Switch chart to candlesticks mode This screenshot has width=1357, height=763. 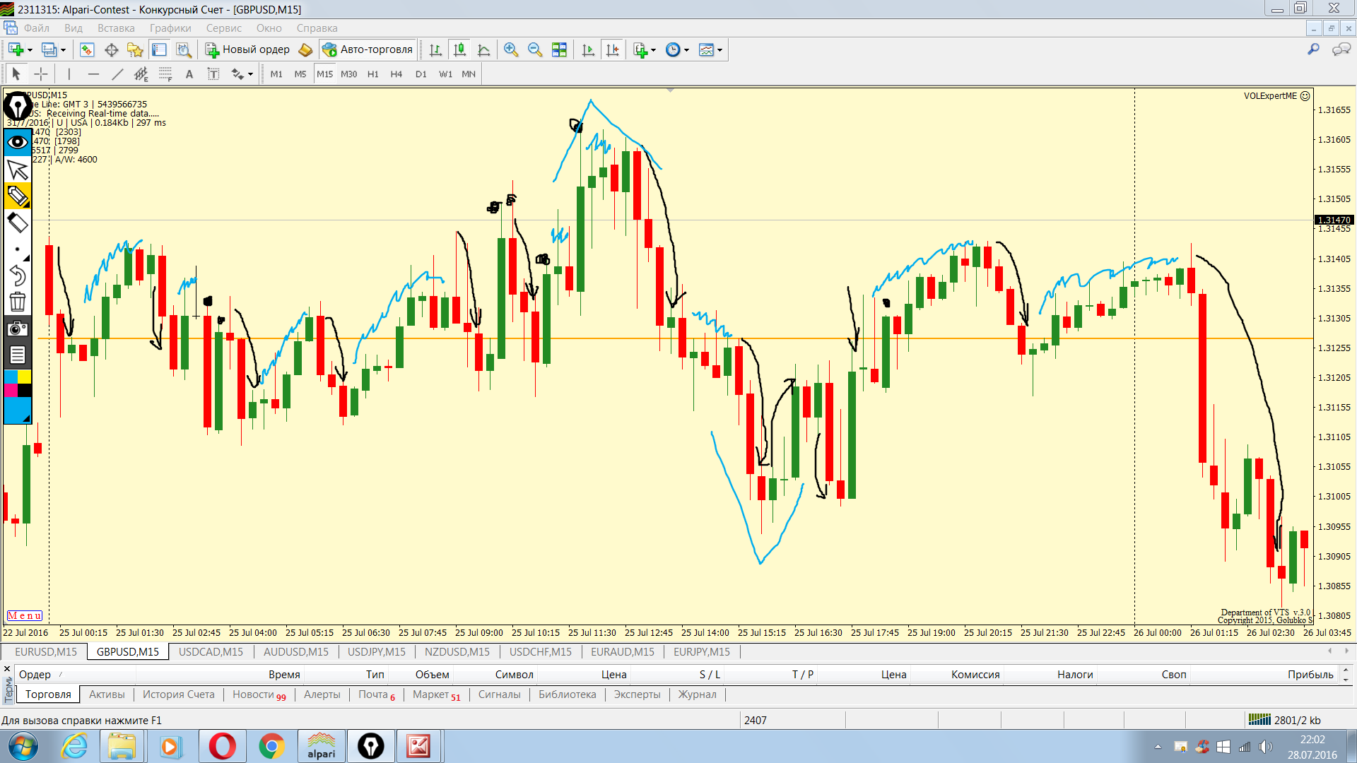tap(459, 49)
